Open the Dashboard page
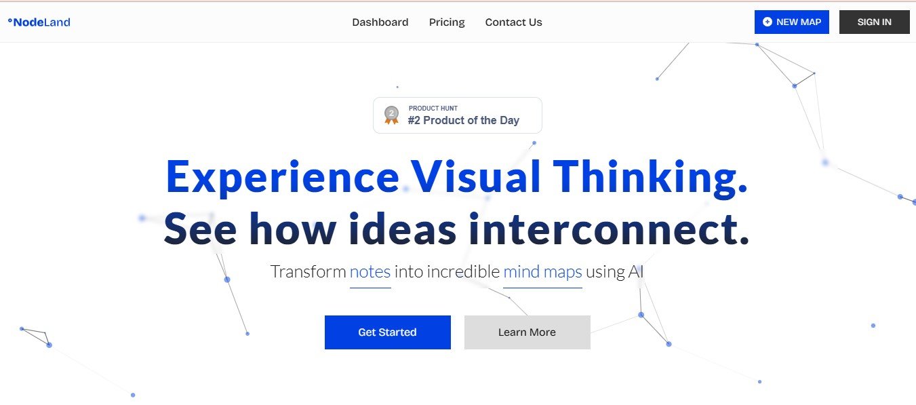Screen dimensions: 916x405 380,22
